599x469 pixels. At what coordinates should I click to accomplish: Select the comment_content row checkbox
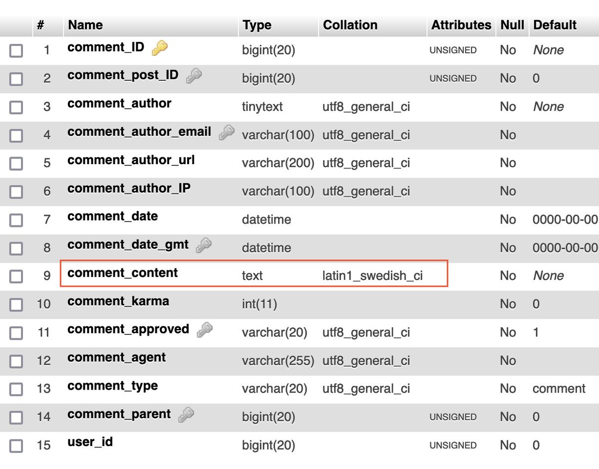pos(16,276)
